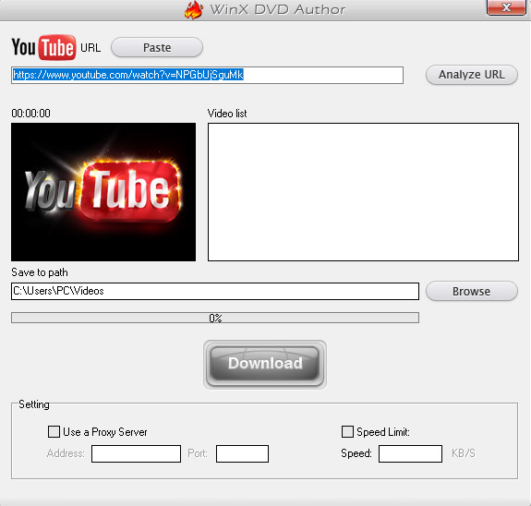This screenshot has height=506, width=531.
Task: Enable Use a Proxy Server checkbox
Action: coord(54,432)
